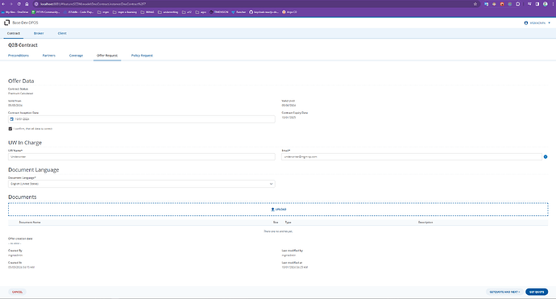
Task: Click the Q2B Contract heading
Action: tap(23, 45)
